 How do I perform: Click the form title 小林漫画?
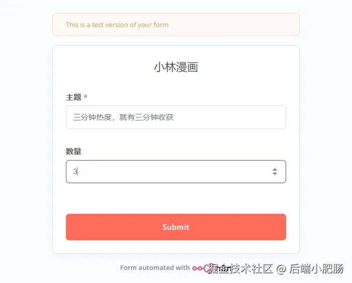click(x=176, y=67)
